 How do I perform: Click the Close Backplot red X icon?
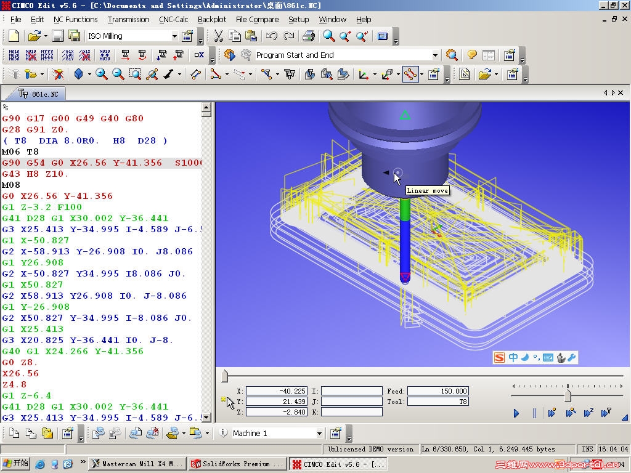pos(59,74)
